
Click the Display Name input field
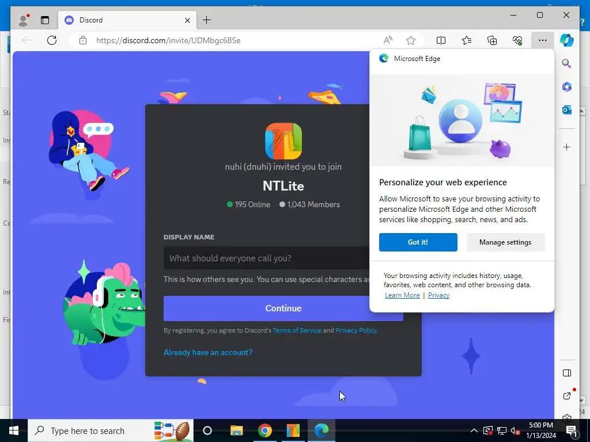[266, 258]
